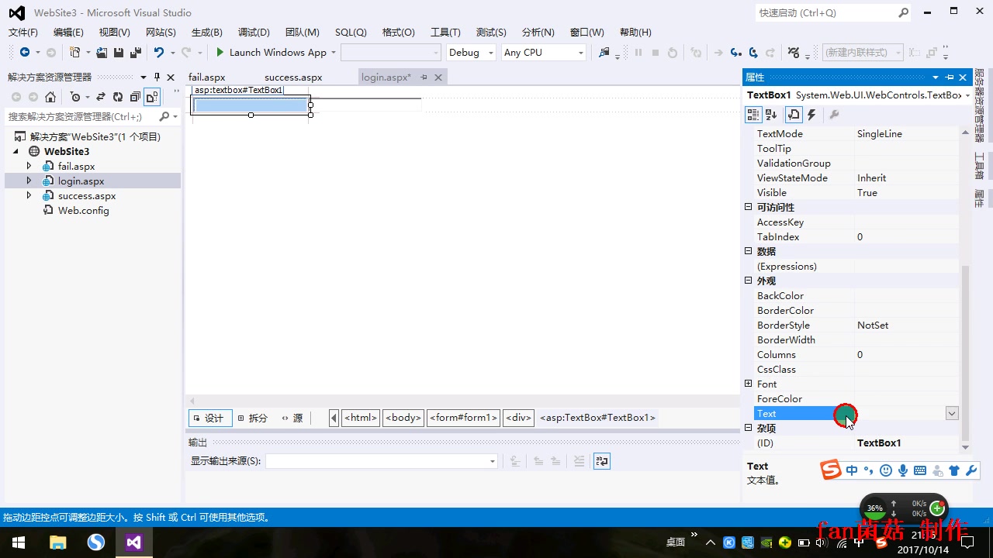Image resolution: width=993 pixels, height=558 pixels.
Task: Click the Step Over debug icon
Action: 753,53
